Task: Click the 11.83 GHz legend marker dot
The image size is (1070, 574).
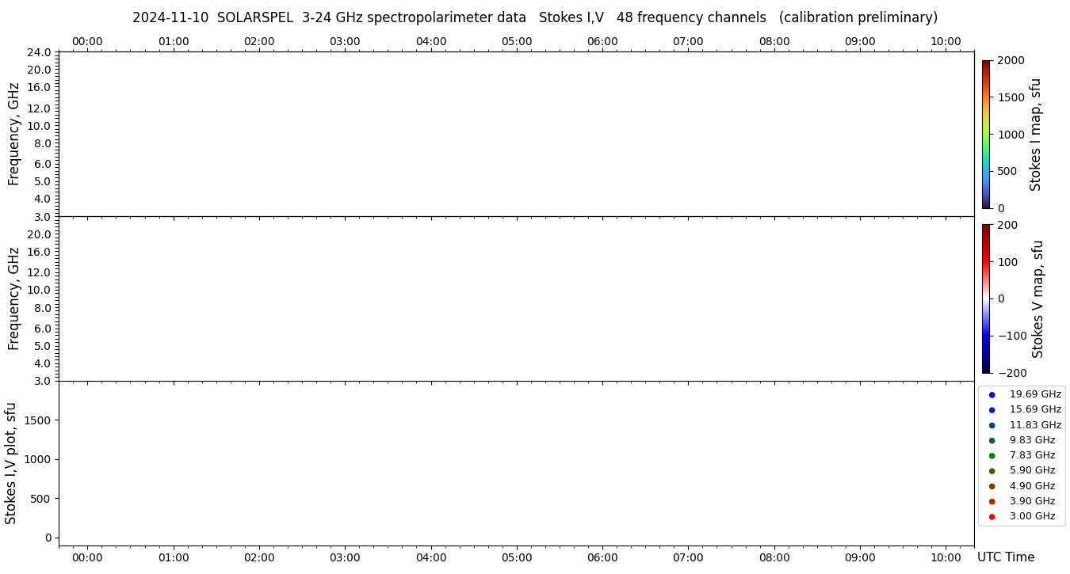Action: tap(992, 425)
